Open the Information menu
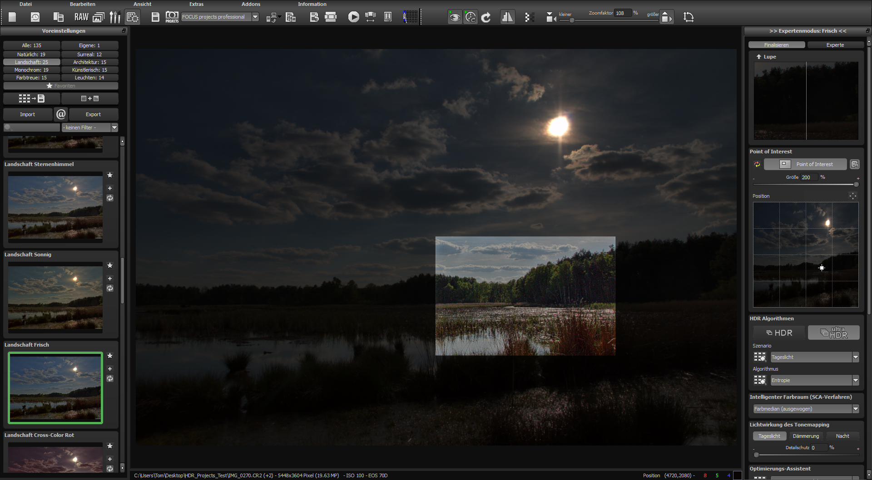The width and height of the screenshot is (872, 480). [x=312, y=4]
